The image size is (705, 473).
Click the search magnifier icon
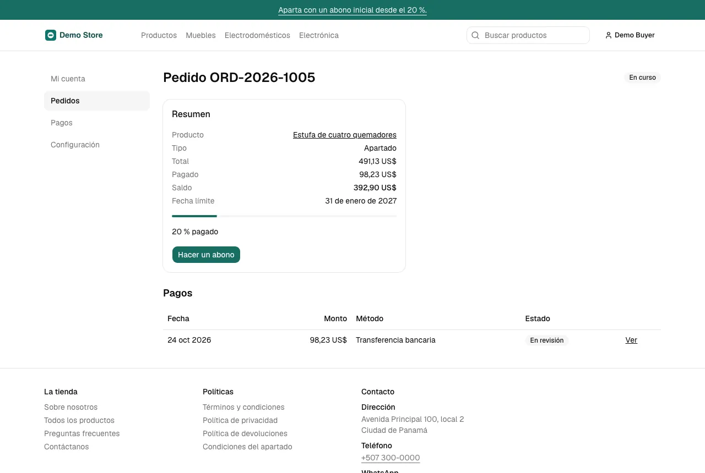(x=475, y=35)
